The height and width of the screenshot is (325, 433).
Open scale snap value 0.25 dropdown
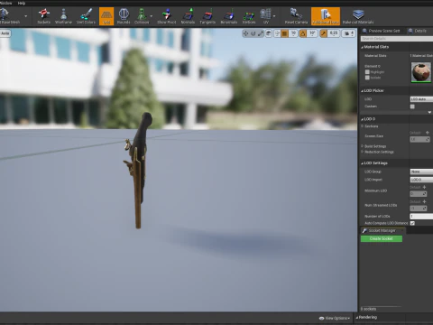tap(334, 33)
